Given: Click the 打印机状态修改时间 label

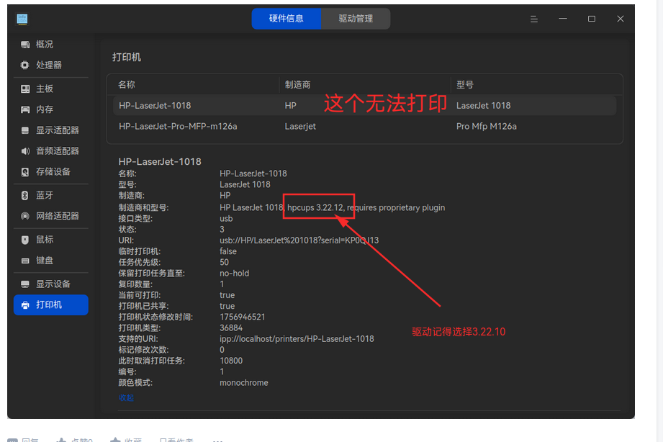Looking at the screenshot, I should (155, 317).
